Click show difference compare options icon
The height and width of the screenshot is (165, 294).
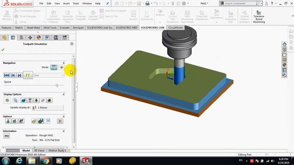pos(34,121)
